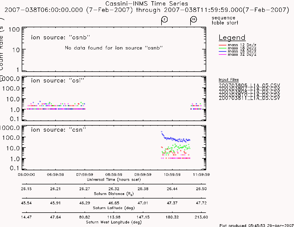This screenshot has width=294, height=227.
Task: Click the 09:59:59 time tick label
Action: [x=143, y=175]
